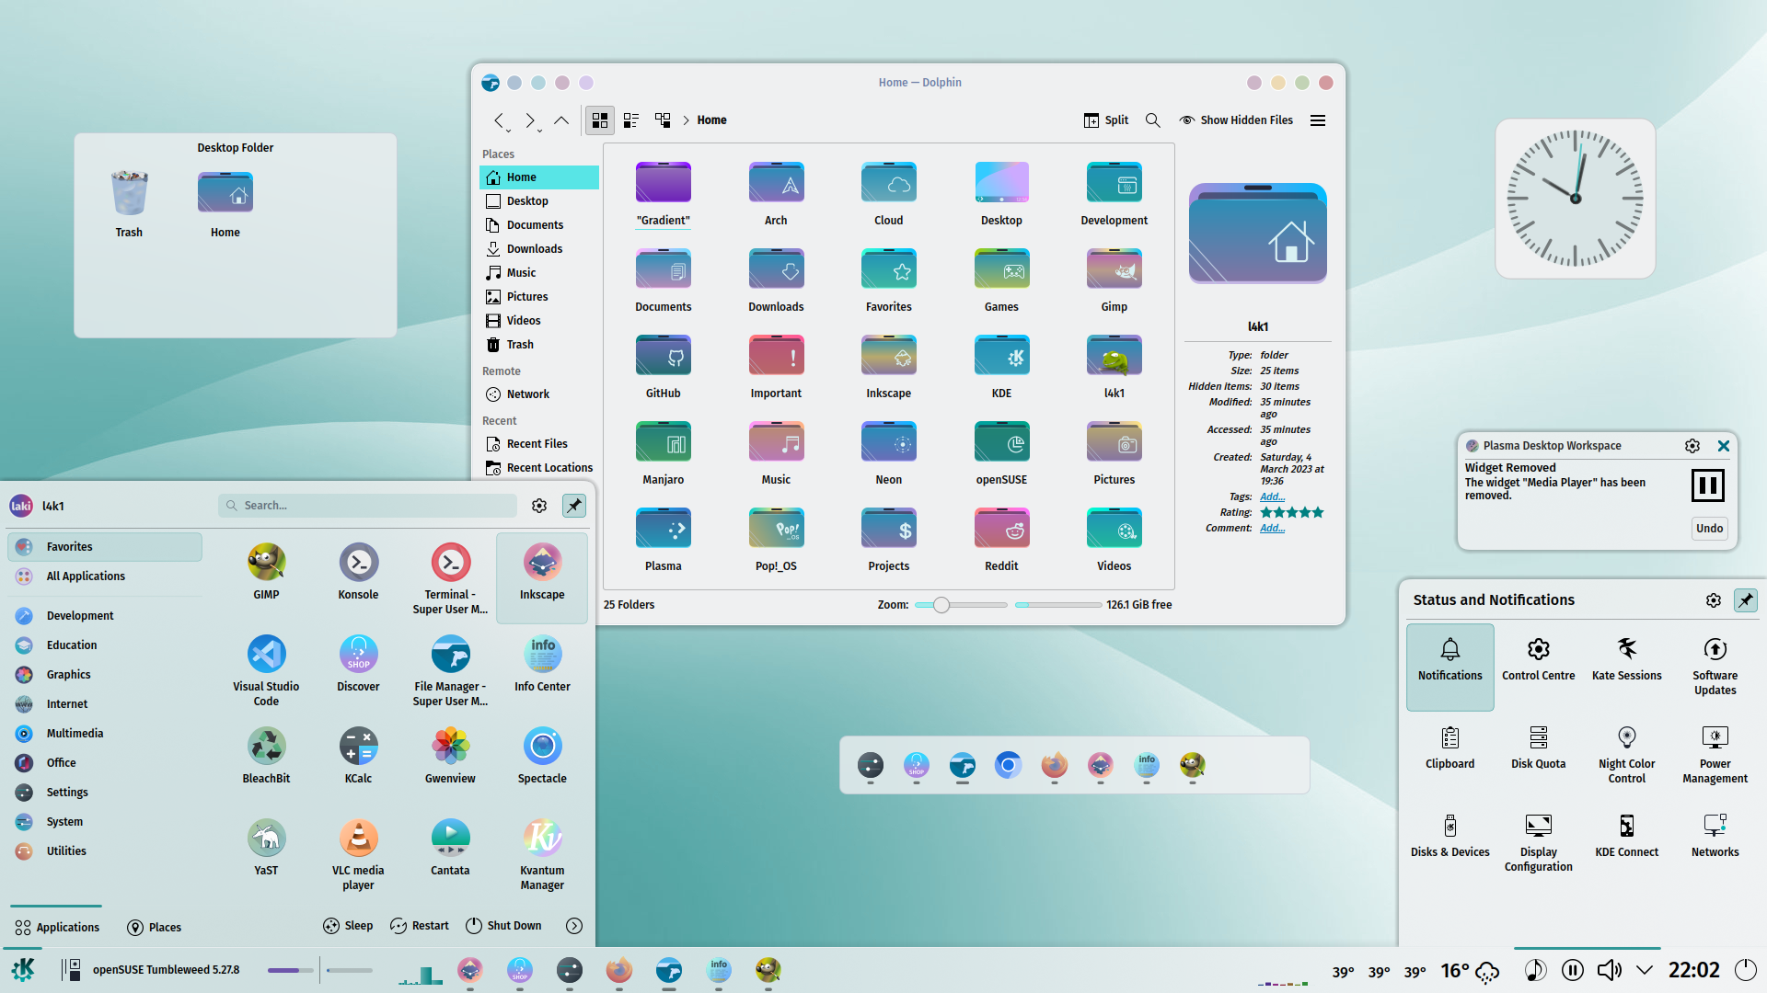This screenshot has width=1767, height=993.
Task: Open Cantata music player
Action: point(450,846)
